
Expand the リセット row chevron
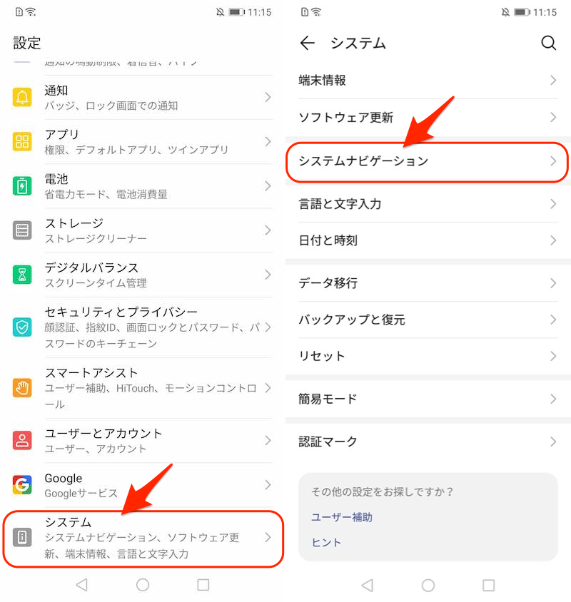(553, 356)
